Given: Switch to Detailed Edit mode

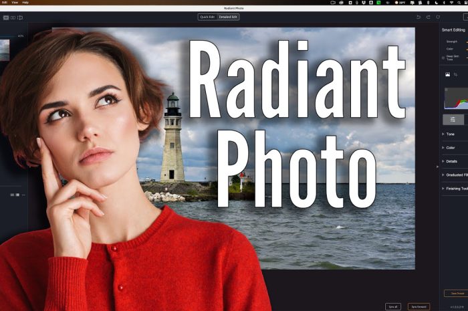Looking at the screenshot, I should (x=228, y=17).
